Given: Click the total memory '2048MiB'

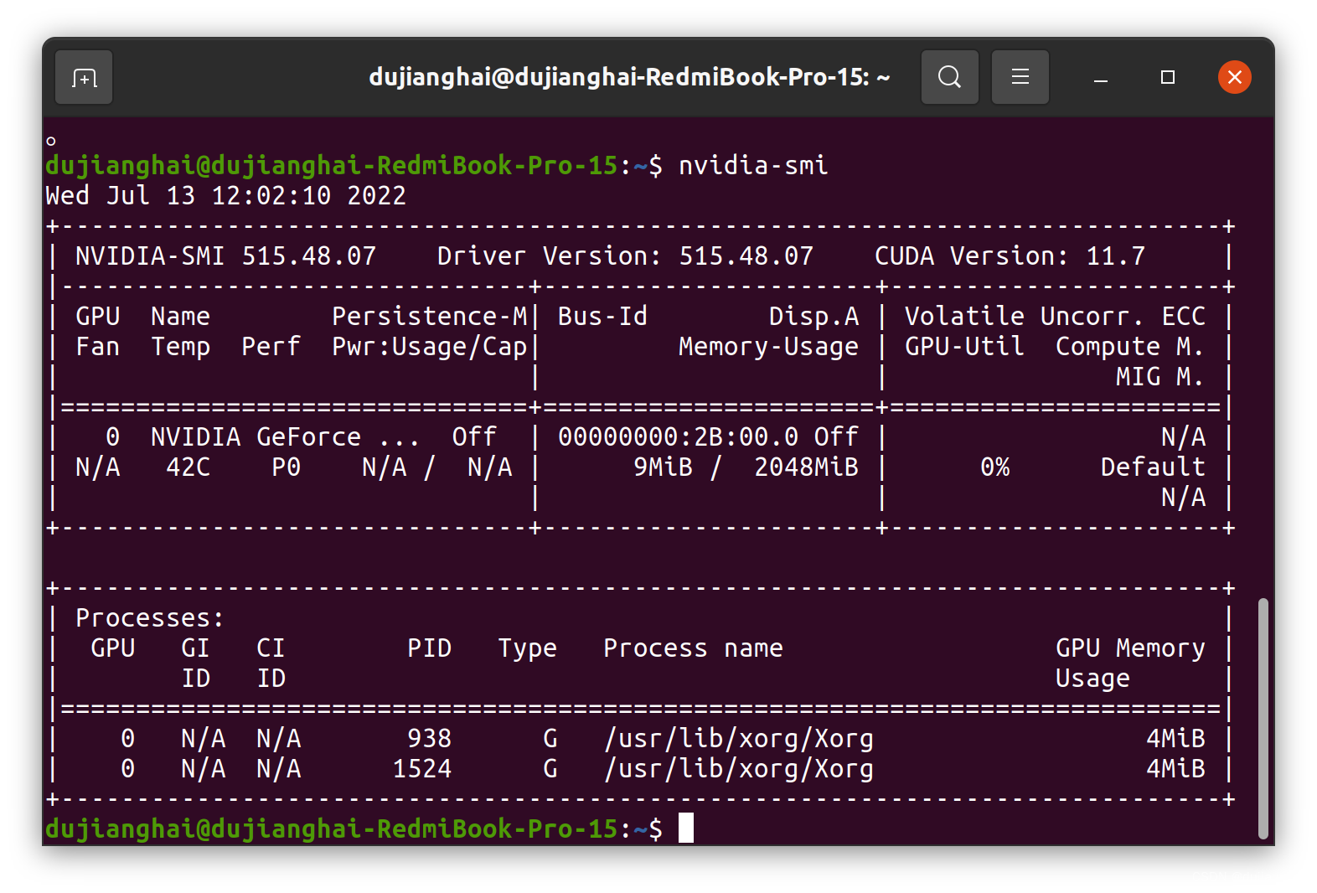Looking at the screenshot, I should tap(806, 467).
